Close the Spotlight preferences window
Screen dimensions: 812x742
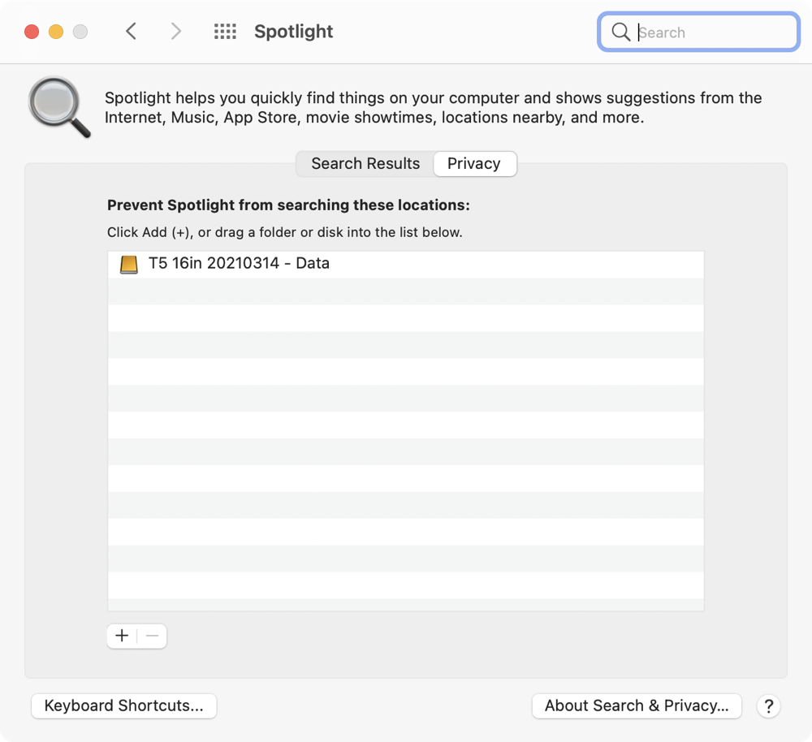[x=32, y=32]
